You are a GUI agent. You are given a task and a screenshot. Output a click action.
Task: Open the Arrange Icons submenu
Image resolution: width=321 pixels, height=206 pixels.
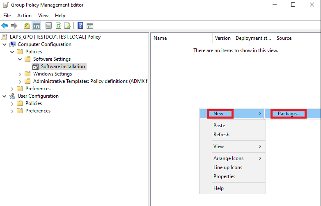pyautogui.click(x=228, y=158)
